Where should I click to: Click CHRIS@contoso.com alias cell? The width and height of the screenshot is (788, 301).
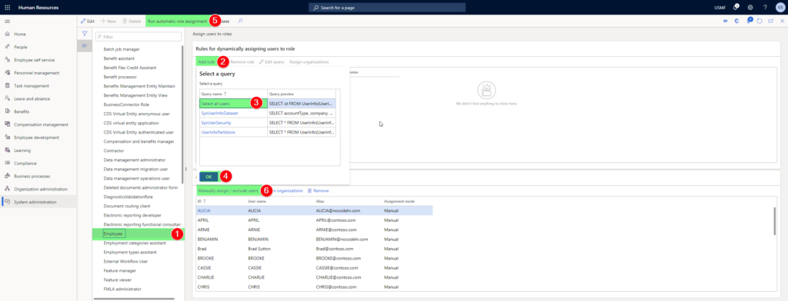coord(336,287)
